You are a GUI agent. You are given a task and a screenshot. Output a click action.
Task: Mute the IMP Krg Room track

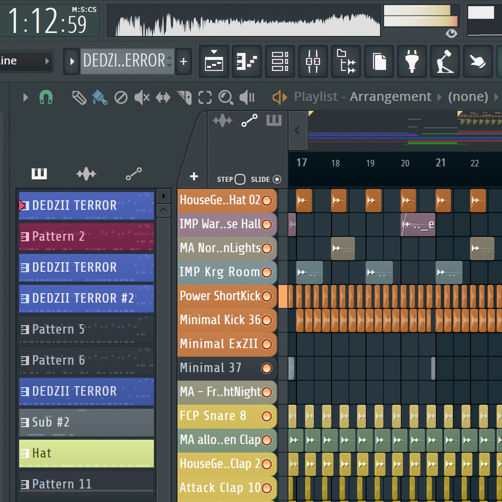(267, 272)
